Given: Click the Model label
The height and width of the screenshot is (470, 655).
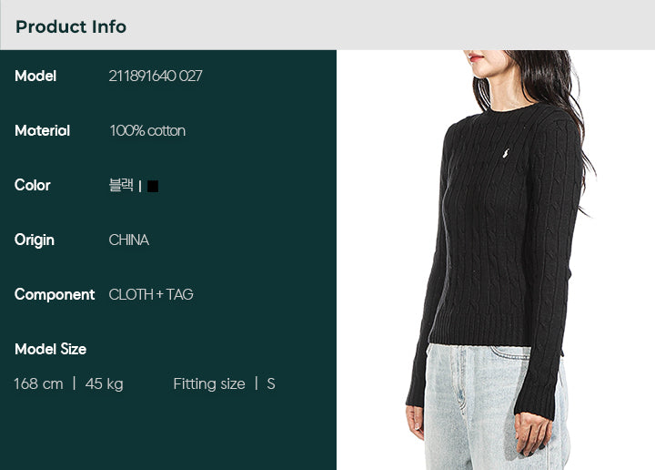Looking at the screenshot, I should coord(35,76).
